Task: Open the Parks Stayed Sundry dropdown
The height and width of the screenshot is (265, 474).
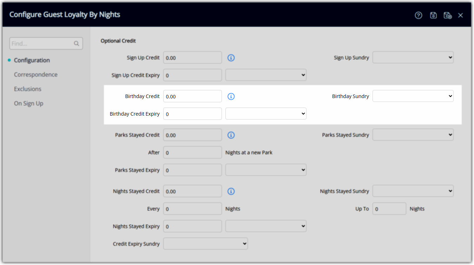Action: pos(413,135)
